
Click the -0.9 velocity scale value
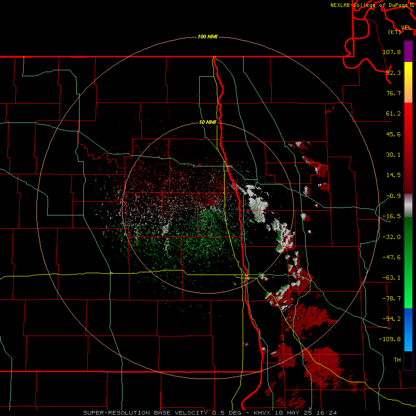(x=393, y=196)
